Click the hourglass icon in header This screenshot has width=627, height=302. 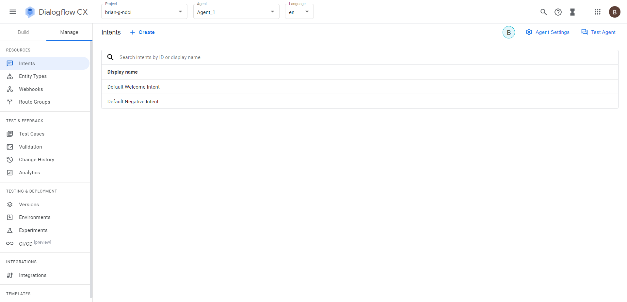click(x=572, y=12)
